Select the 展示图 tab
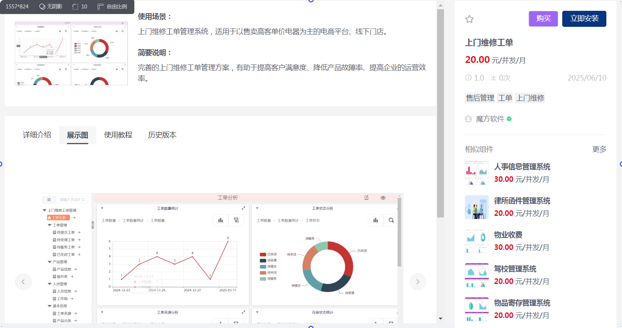The height and width of the screenshot is (328, 622). coord(77,135)
